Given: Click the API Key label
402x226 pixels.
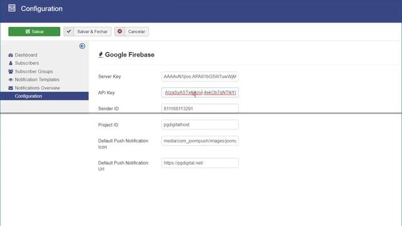Looking at the screenshot, I should (x=106, y=92).
